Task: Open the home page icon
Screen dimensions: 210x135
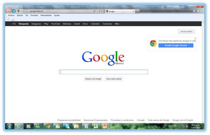Action: 194,11
